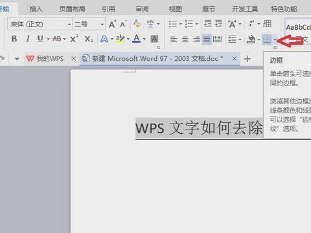Decrease font size with A-
Screen dimensions: 311x233
point(124,24)
